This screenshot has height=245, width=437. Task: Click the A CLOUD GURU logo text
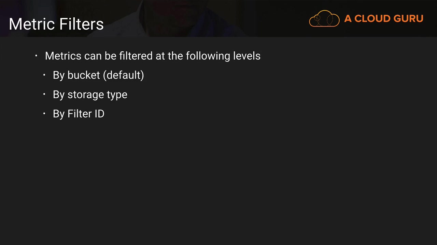[383, 19]
